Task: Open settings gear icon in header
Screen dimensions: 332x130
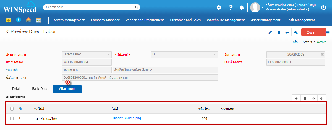Action: [x=219, y=7]
